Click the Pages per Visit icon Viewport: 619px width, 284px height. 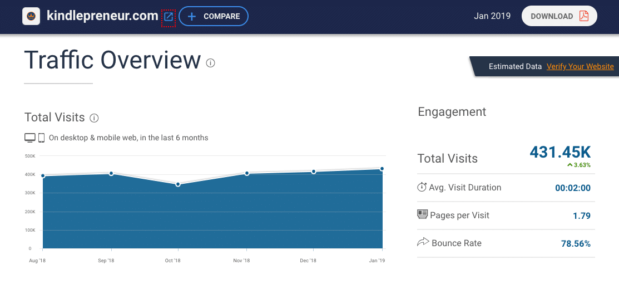point(422,215)
